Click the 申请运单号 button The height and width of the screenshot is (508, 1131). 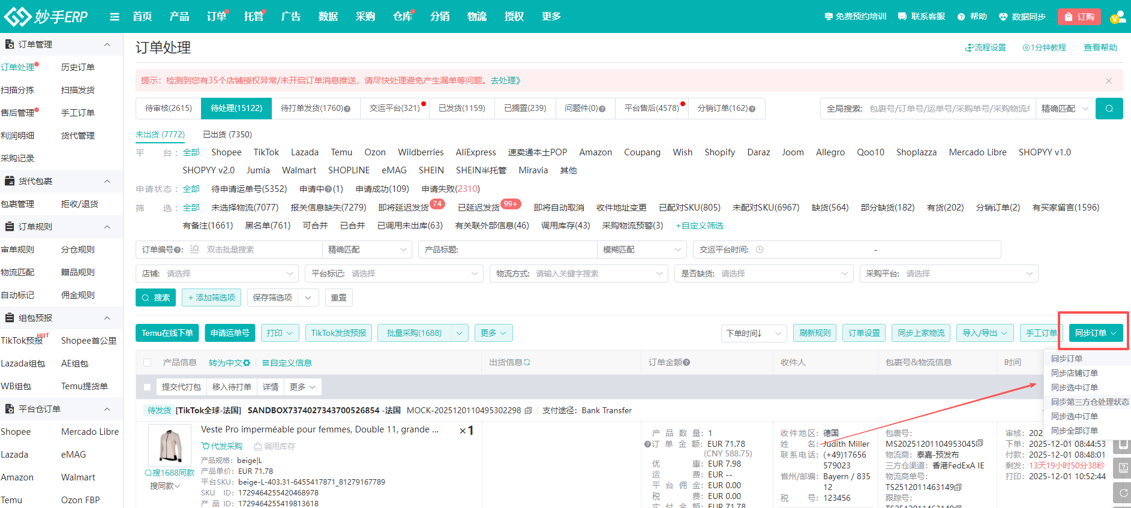230,333
